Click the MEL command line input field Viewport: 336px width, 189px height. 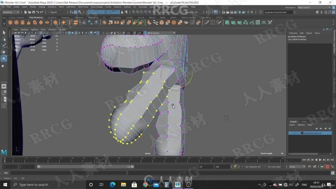click(68, 173)
